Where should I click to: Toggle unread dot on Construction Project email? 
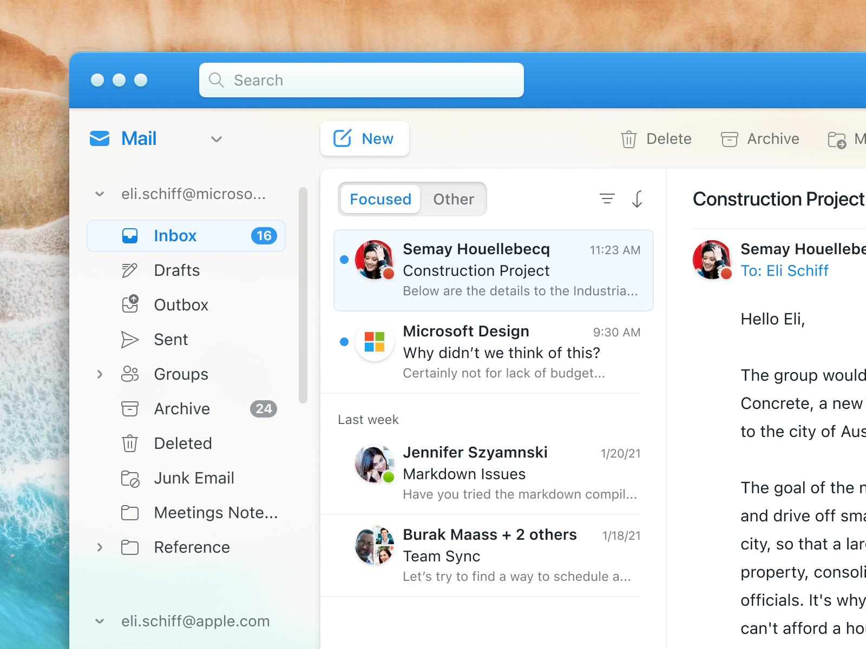(x=344, y=260)
